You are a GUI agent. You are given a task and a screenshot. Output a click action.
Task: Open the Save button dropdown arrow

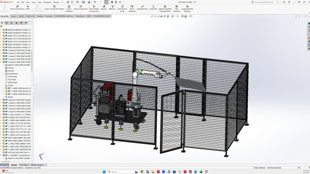tap(86, 2)
